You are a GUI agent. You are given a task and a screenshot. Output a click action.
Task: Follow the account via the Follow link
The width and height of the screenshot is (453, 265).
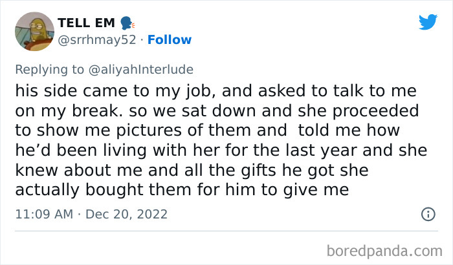pyautogui.click(x=169, y=39)
